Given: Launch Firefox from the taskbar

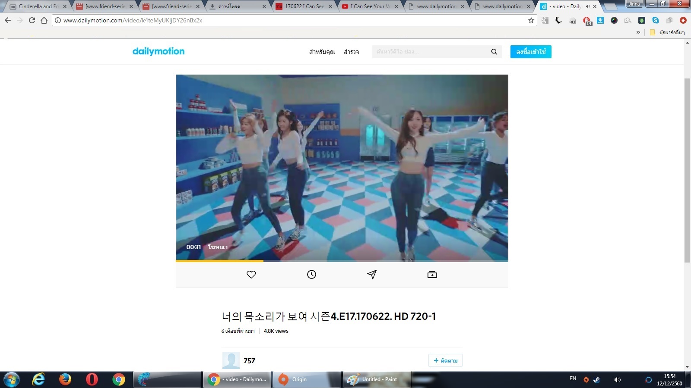Looking at the screenshot, I should pyautogui.click(x=65, y=379).
